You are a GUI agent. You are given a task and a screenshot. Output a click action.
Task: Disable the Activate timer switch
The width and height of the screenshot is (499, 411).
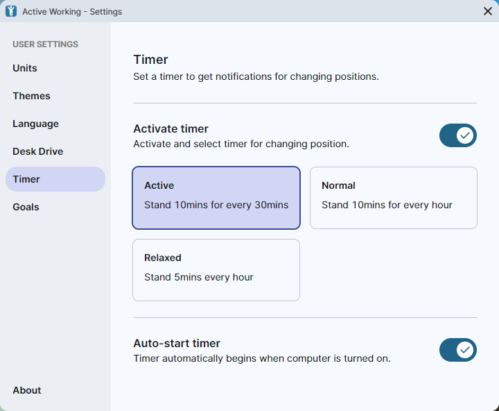click(457, 135)
